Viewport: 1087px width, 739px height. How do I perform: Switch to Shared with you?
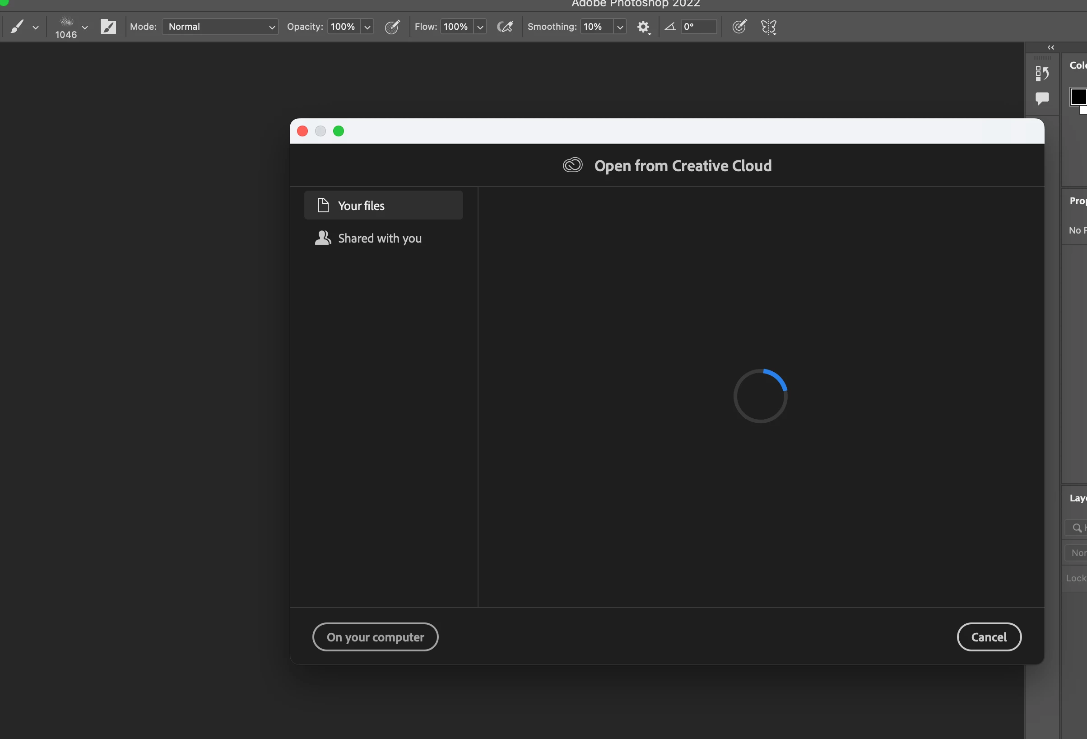379,238
